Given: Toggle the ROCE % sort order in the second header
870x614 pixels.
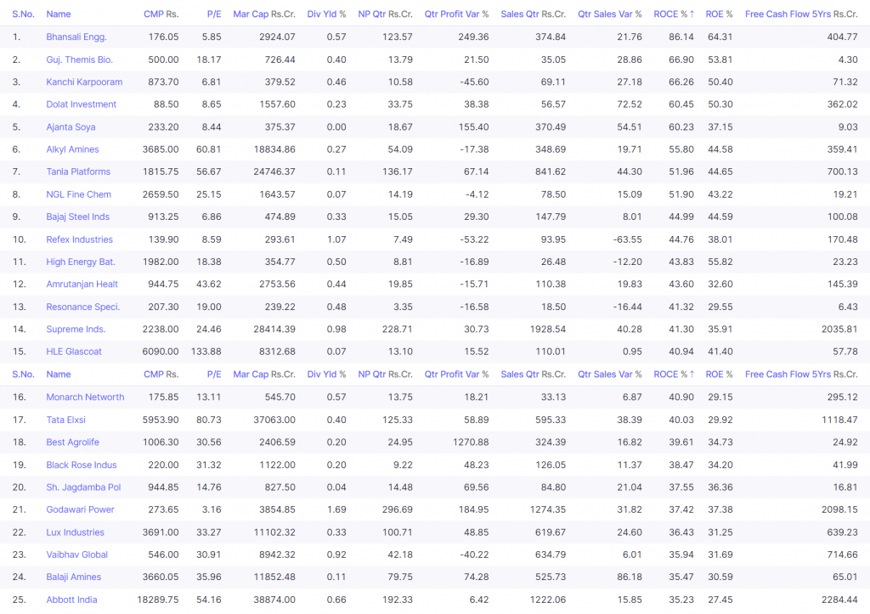Looking at the screenshot, I should (x=674, y=375).
